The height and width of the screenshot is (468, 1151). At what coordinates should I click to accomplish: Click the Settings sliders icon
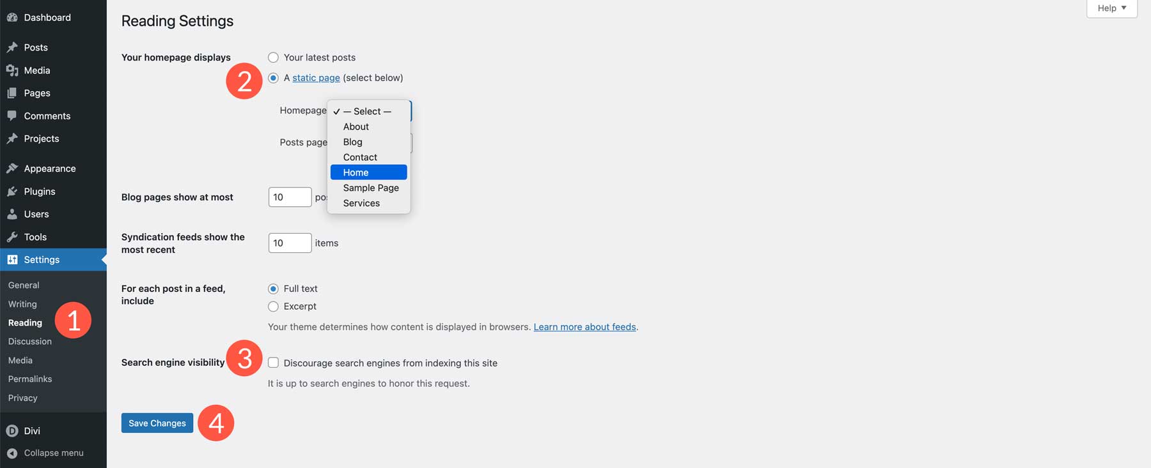pos(12,260)
